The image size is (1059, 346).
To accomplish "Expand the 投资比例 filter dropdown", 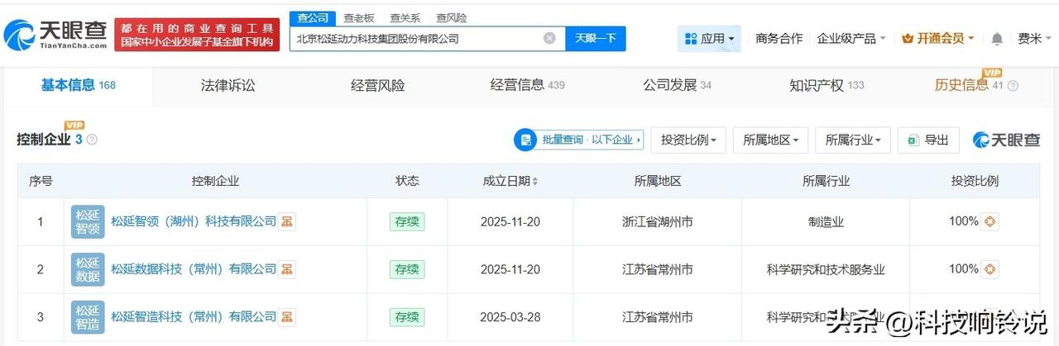I will 688,140.
